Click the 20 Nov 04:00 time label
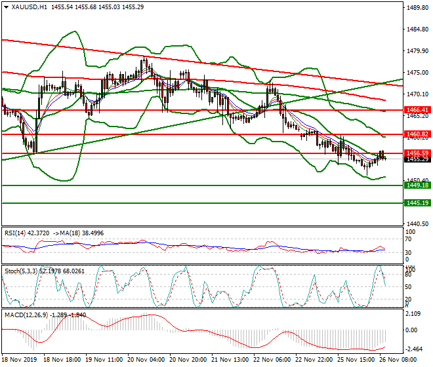Image resolution: width=433 pixels, height=367 pixels. point(146,360)
